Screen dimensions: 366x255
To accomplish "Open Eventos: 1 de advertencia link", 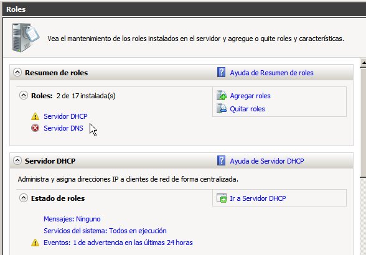I will click(x=118, y=243).
